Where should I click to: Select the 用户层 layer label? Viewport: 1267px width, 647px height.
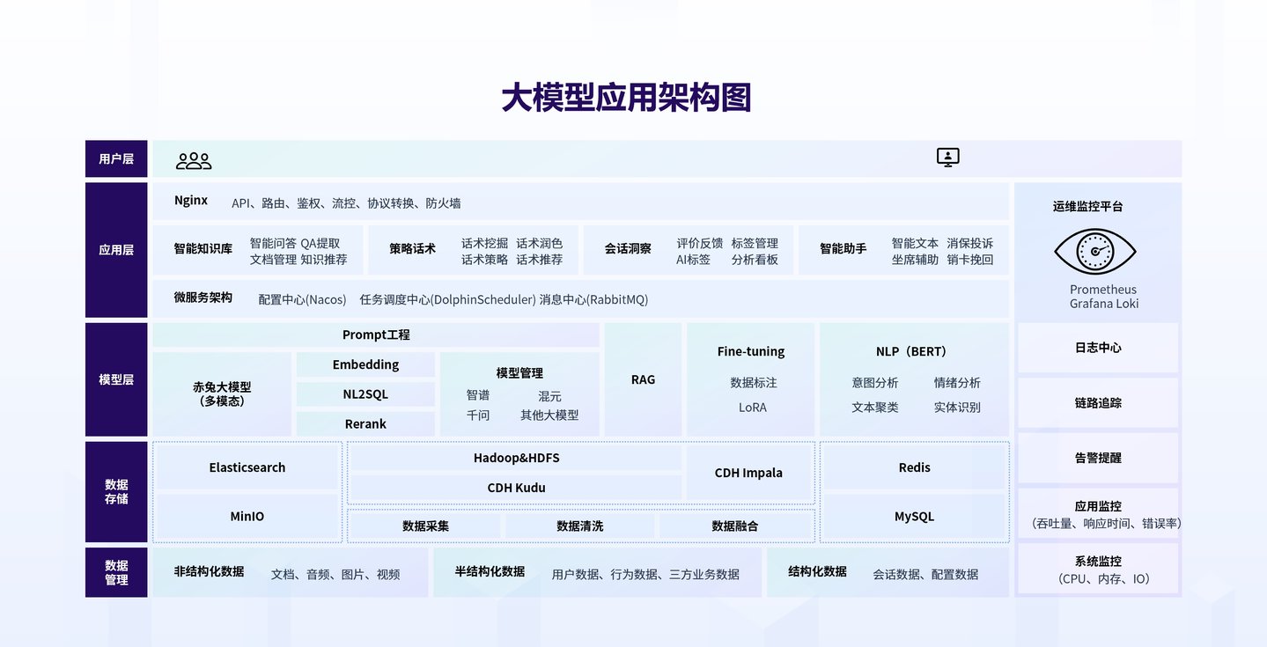click(116, 159)
